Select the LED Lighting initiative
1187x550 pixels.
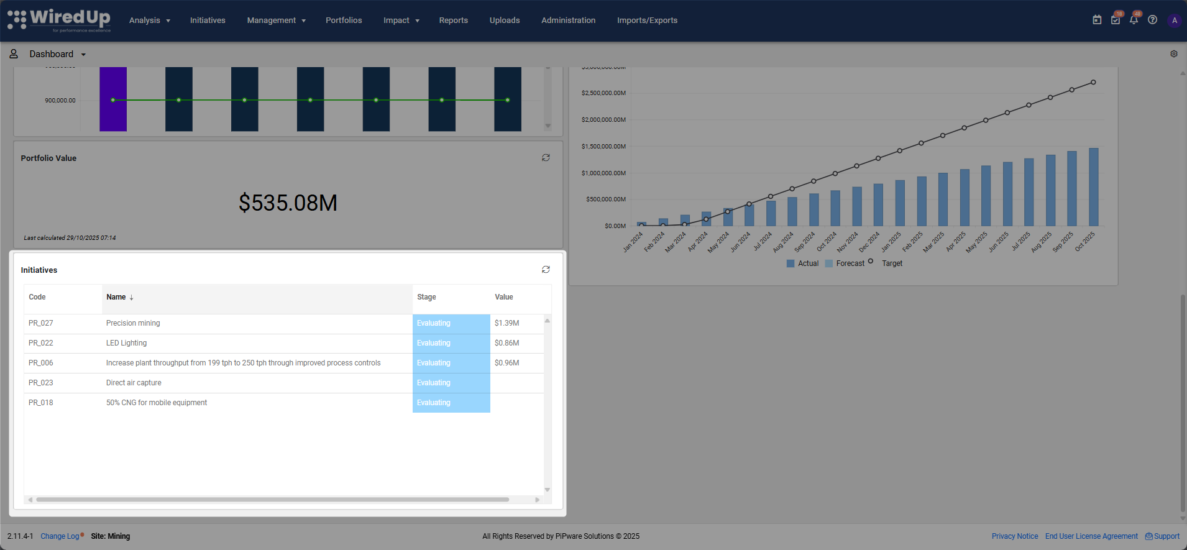[126, 343]
